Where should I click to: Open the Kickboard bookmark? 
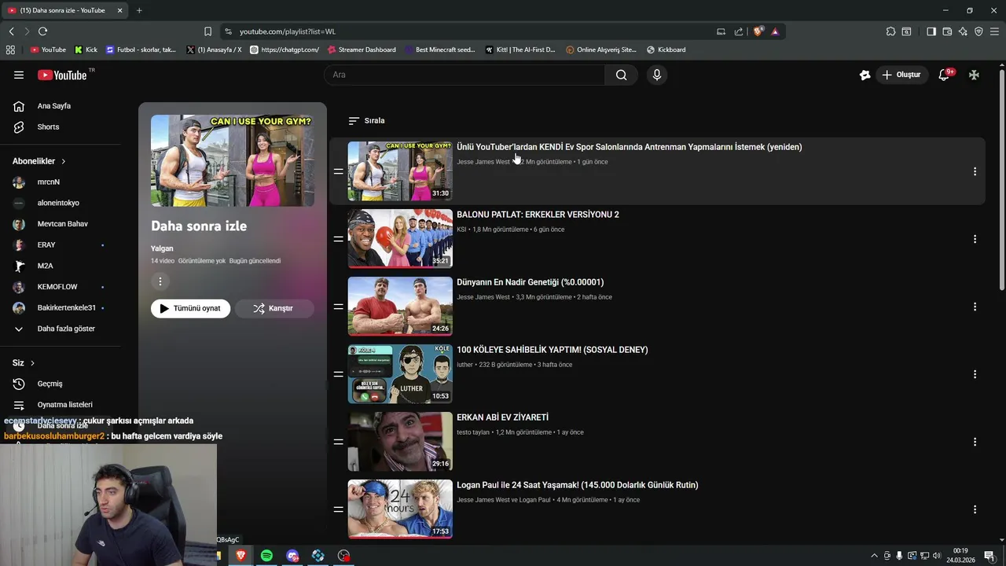pos(666,50)
